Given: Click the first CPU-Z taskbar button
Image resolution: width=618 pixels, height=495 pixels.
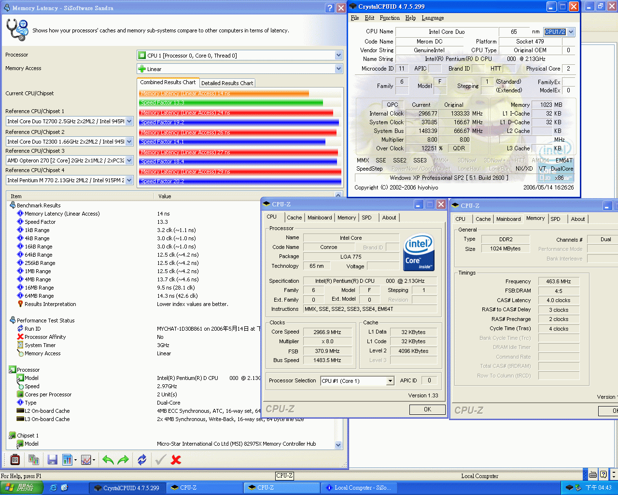Looking at the screenshot, I should [205, 488].
